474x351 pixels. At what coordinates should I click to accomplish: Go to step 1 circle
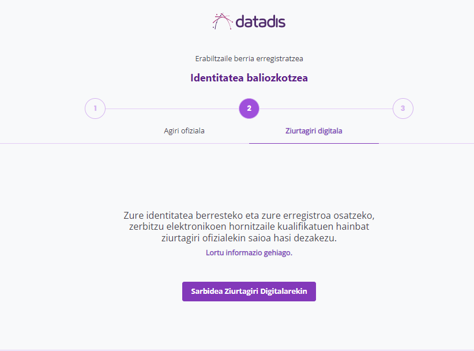(95, 108)
